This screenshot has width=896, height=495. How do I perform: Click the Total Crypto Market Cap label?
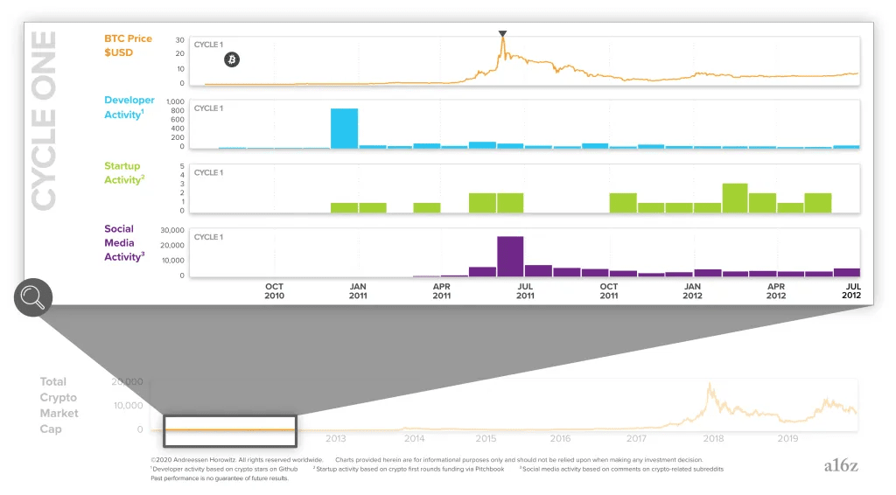[59, 406]
